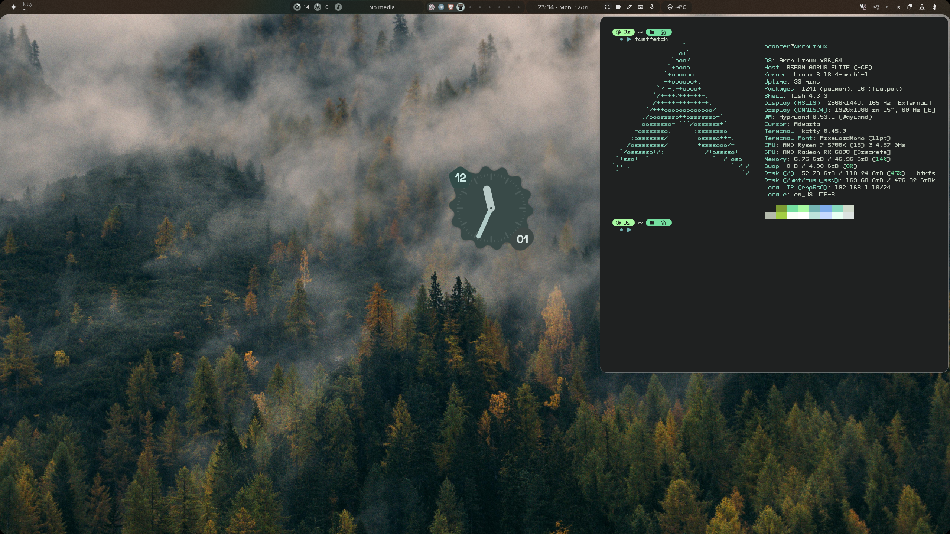The width and height of the screenshot is (950, 534).
Task: Click the sparkle launcher icon in the bar
Action: coord(14,7)
